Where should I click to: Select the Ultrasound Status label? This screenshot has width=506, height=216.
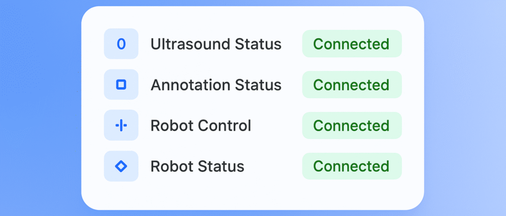tap(216, 44)
